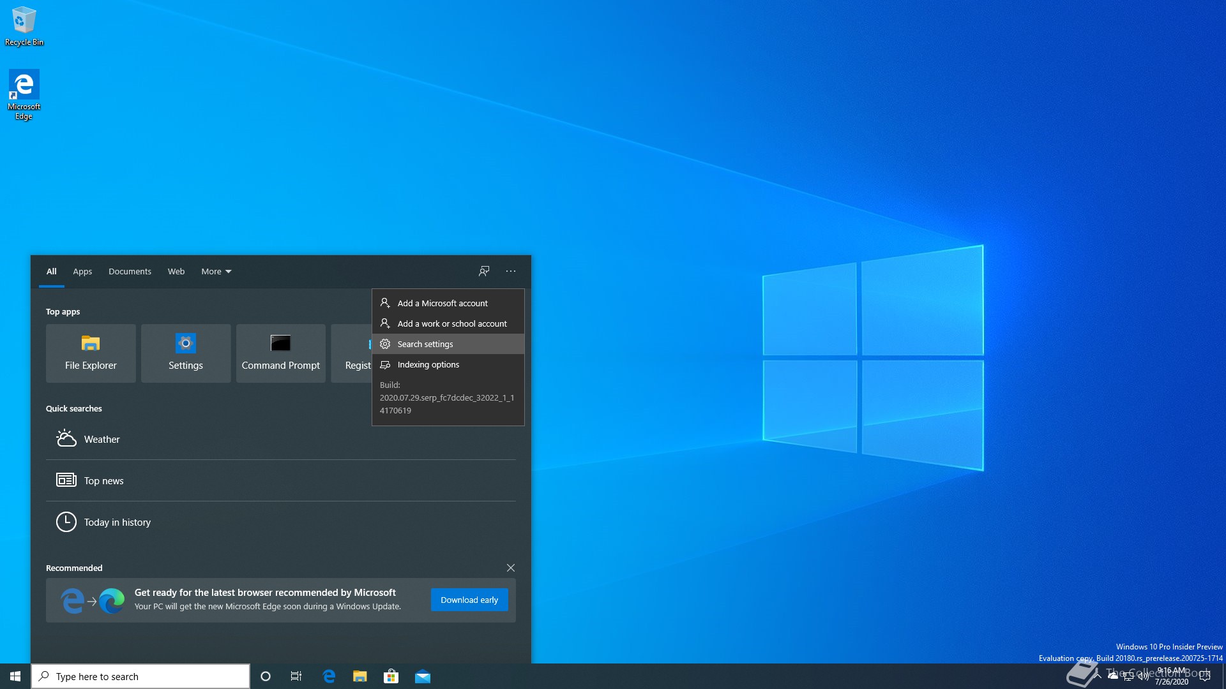
Task: Choose Add a Microsoft account
Action: 448,303
